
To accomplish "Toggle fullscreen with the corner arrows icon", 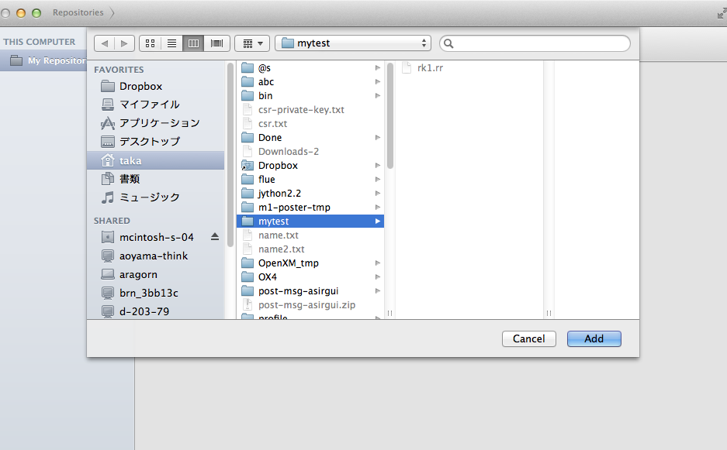I will (x=722, y=13).
